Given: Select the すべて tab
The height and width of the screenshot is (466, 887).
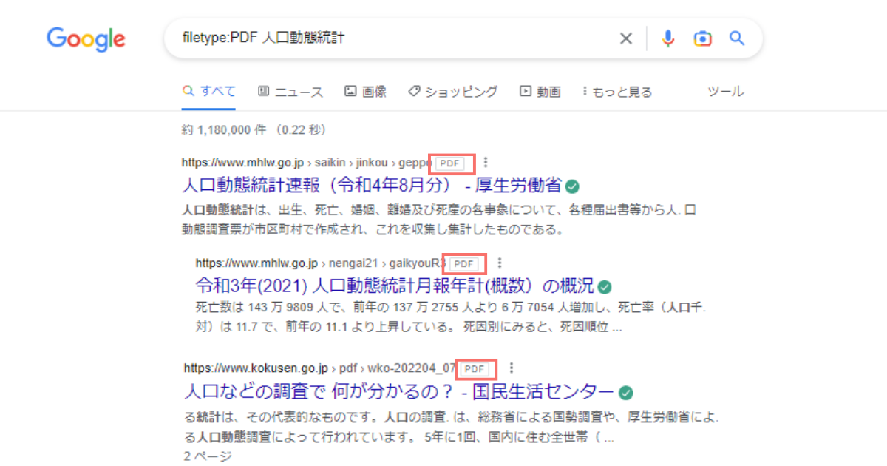Looking at the screenshot, I should click(209, 92).
